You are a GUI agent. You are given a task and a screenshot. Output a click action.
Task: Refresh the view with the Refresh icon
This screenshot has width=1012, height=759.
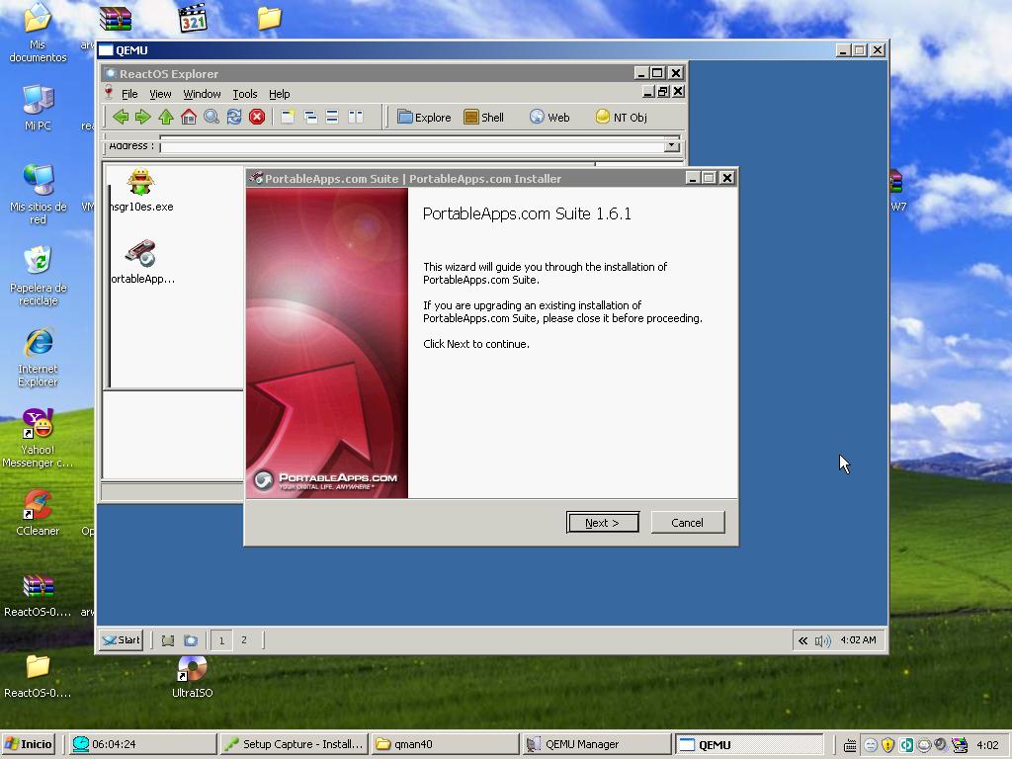point(234,117)
